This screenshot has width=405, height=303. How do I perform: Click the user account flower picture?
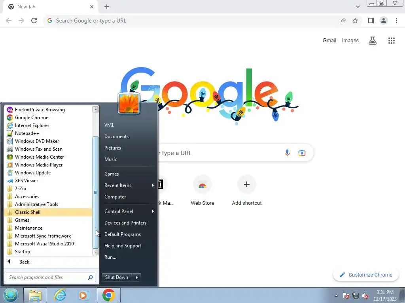click(129, 104)
